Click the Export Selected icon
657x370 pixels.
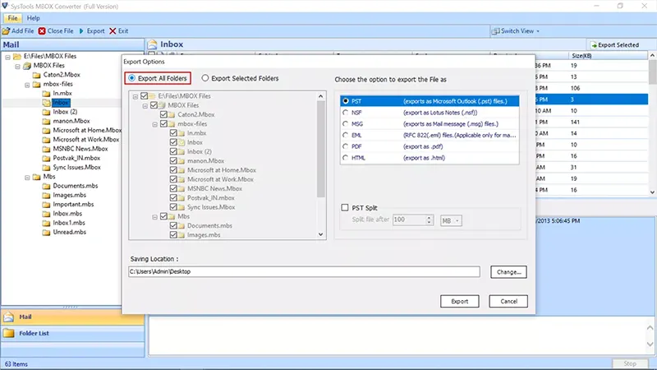tap(594, 45)
